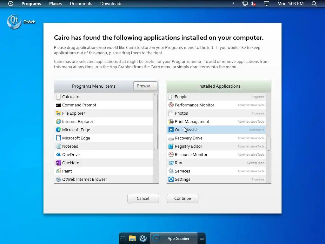Click the network status tray icon
The height and width of the screenshot is (244, 325).
tap(245, 3)
